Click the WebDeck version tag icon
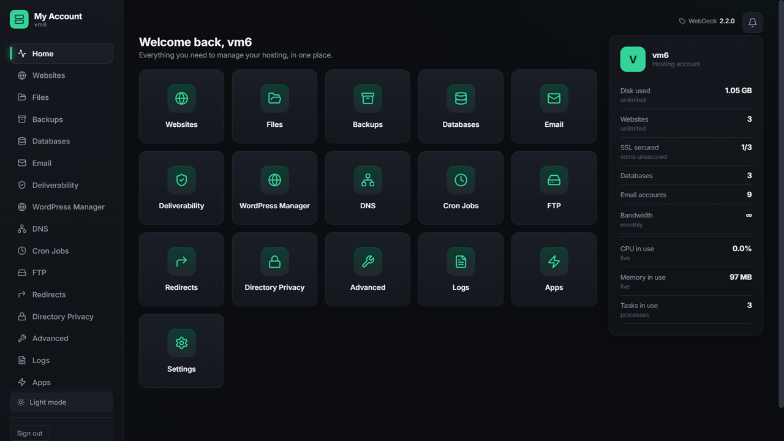 [682, 21]
